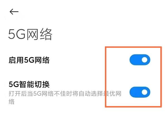Switch off smart 5G switching toggle
Image resolution: width=167 pixels, height=125 pixels.
[x=140, y=92]
